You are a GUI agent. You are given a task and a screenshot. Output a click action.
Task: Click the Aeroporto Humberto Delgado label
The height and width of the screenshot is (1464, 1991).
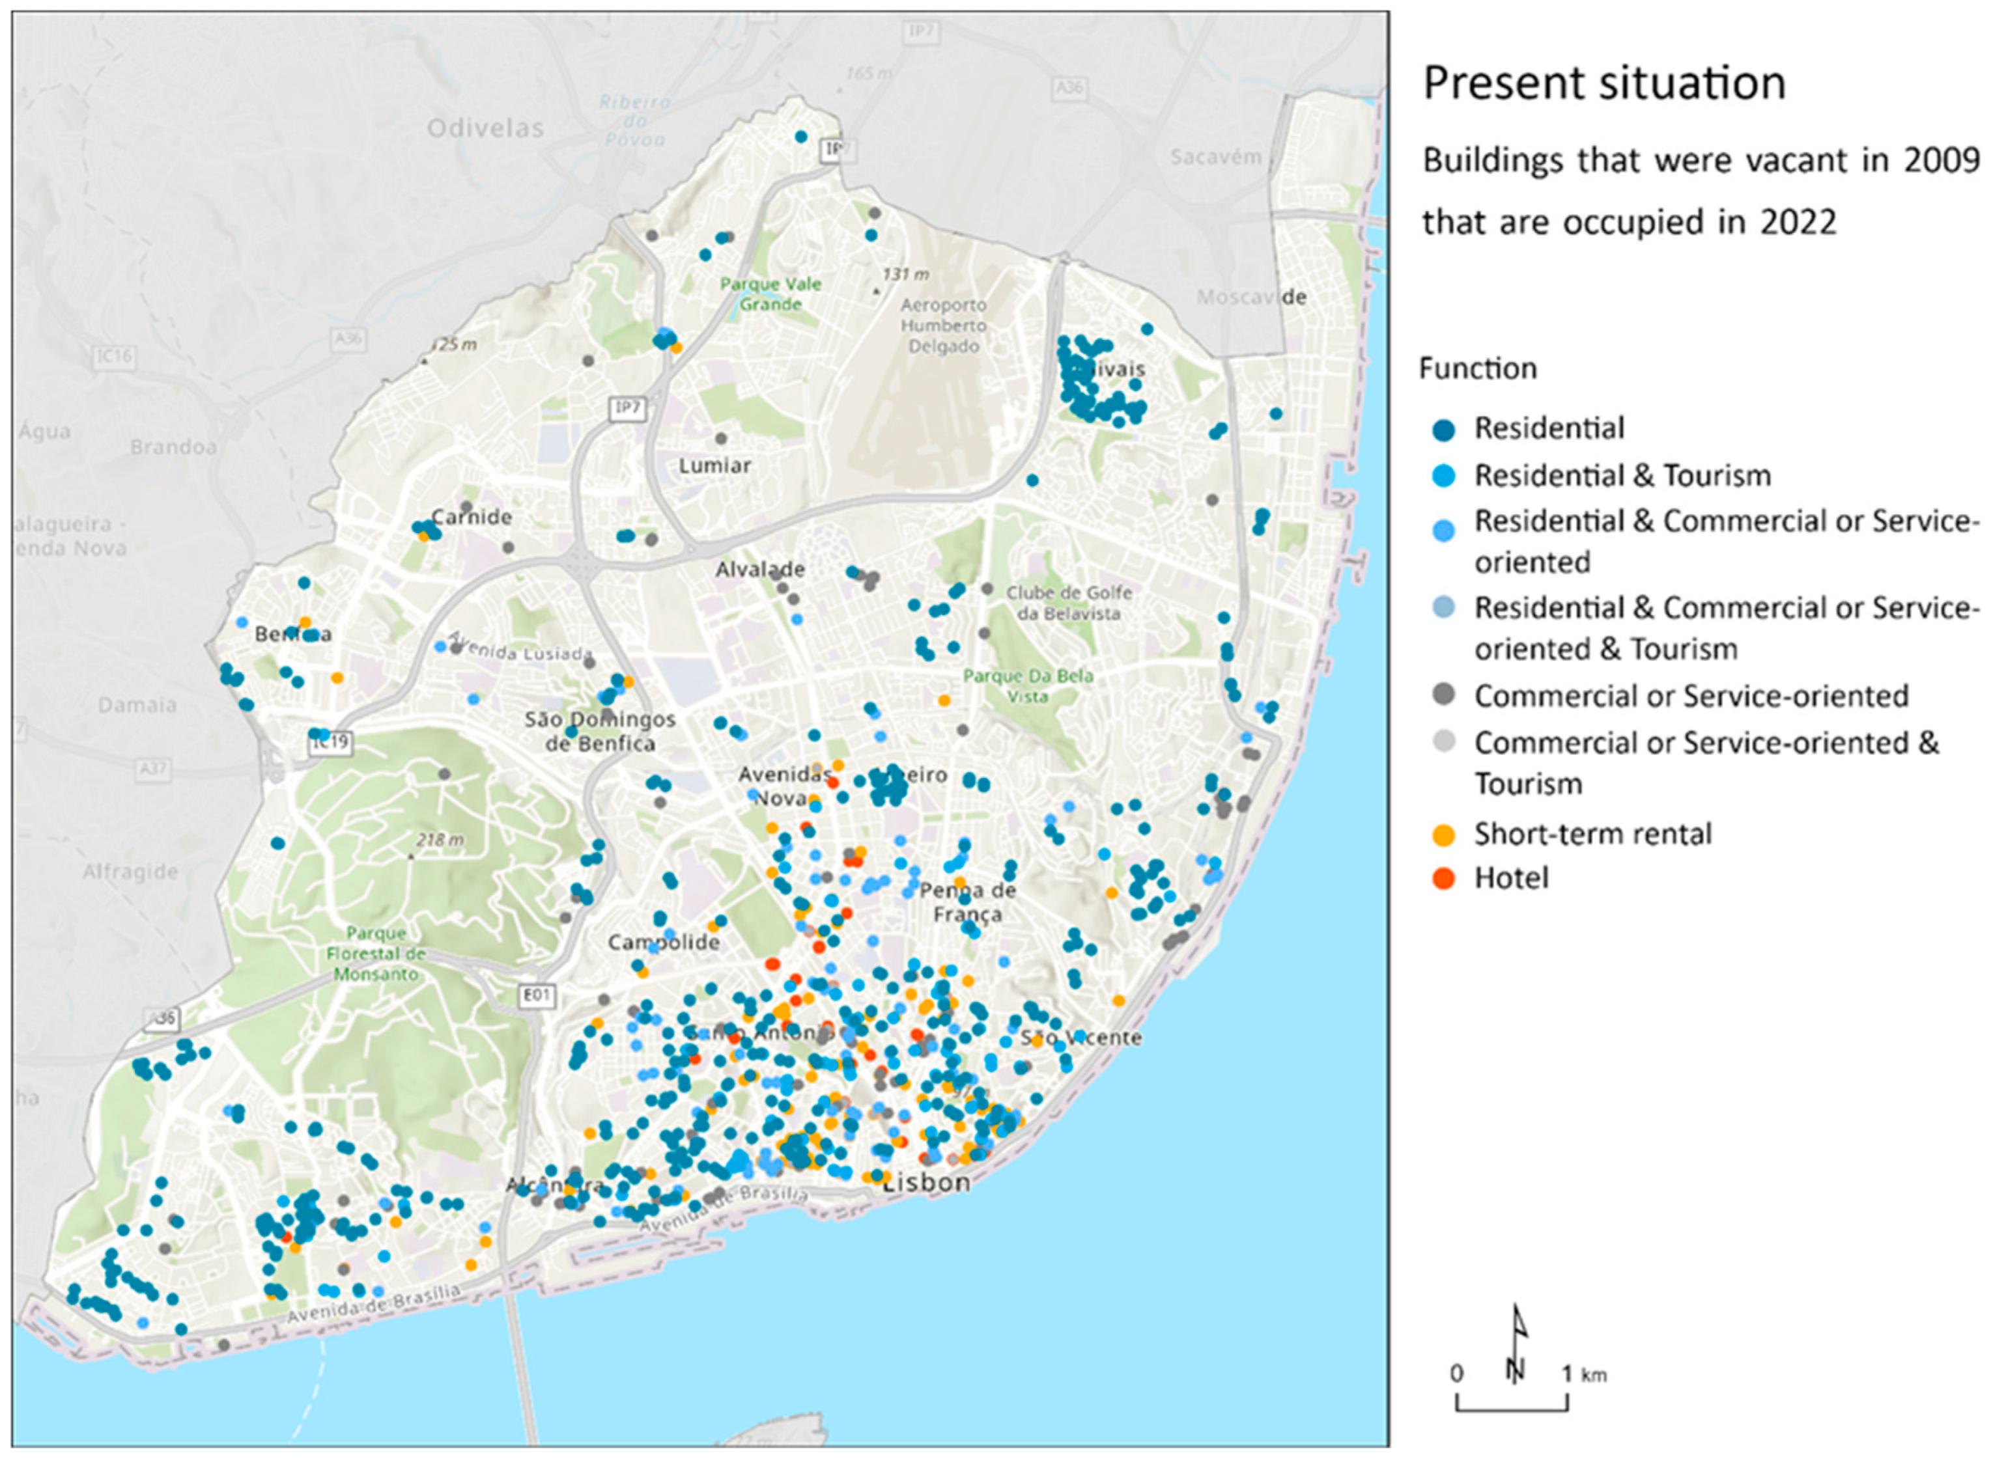pos(943,325)
